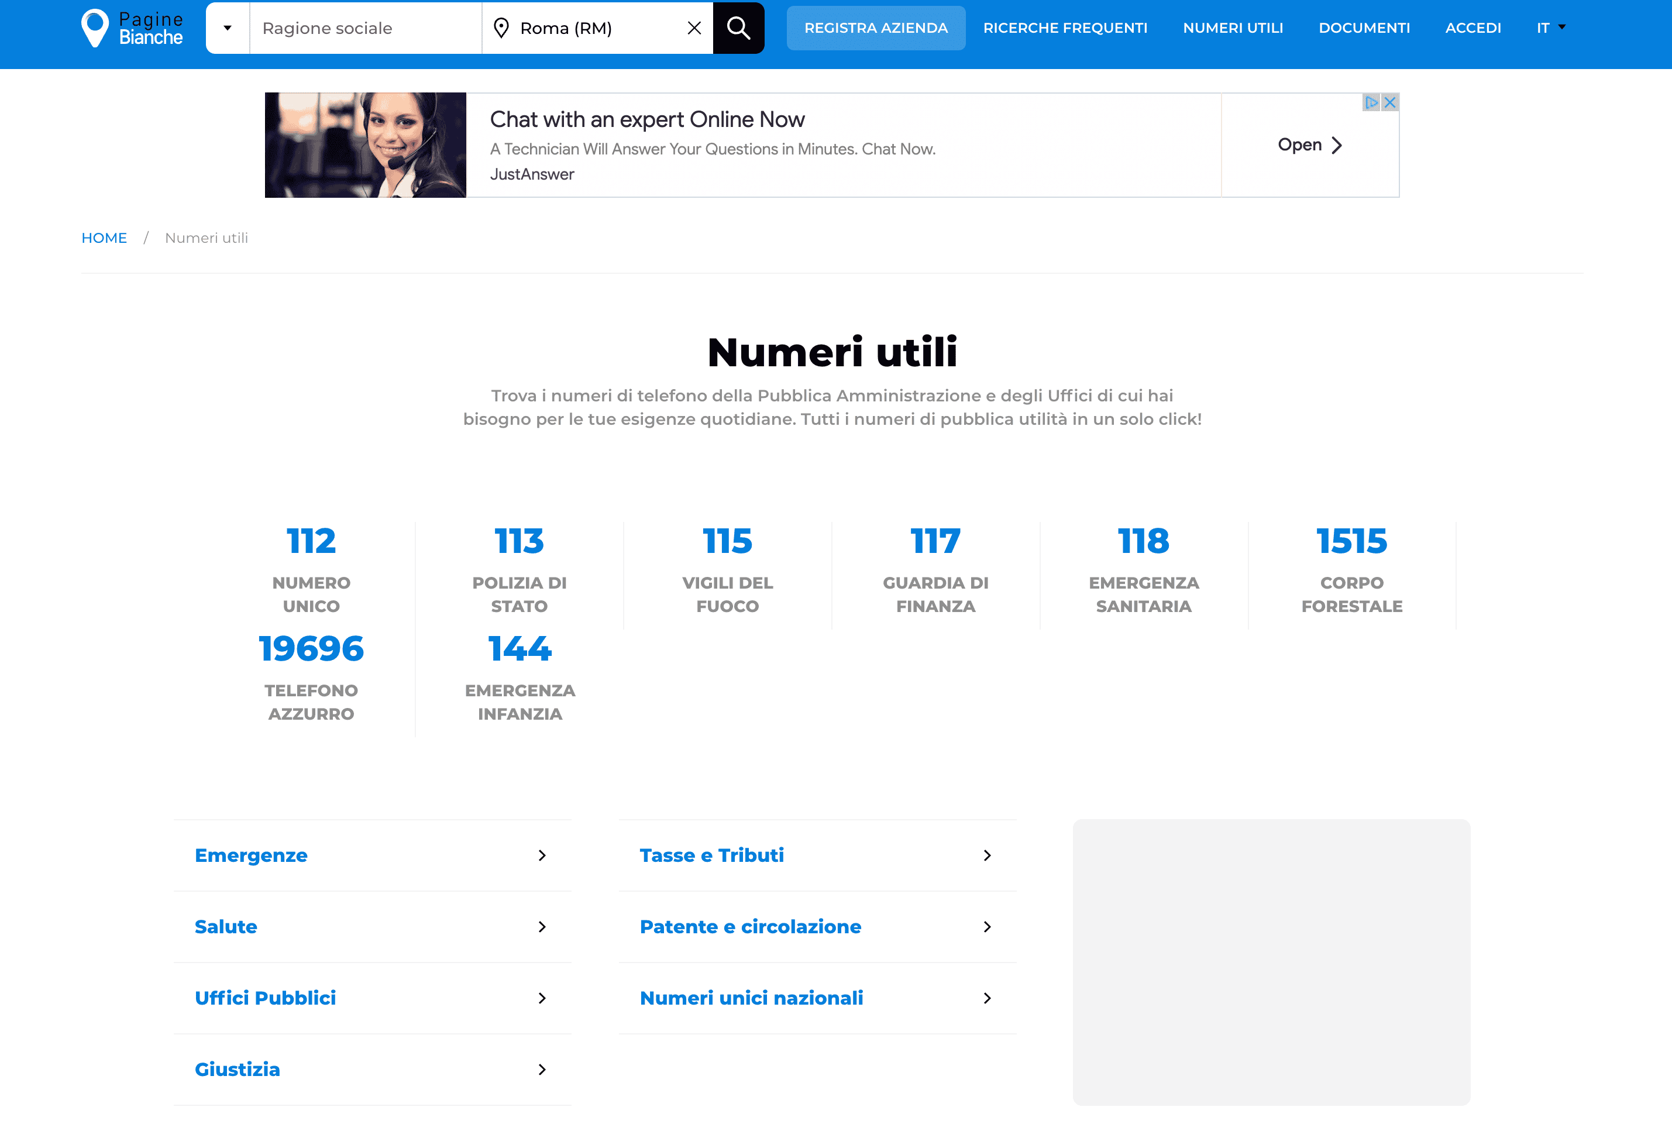The width and height of the screenshot is (1672, 1148).
Task: Select the 118 Emergenza Sanitaria number
Action: click(1143, 541)
